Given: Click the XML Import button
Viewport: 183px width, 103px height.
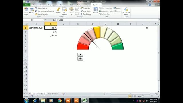Looking at the screenshot, I should coord(117,8).
